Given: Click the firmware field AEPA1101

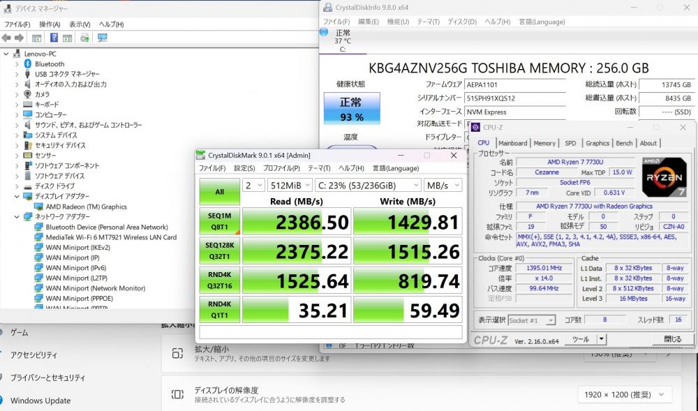Looking at the screenshot, I should 514,84.
